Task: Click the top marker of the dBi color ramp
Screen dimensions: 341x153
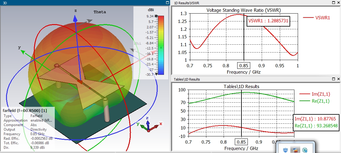Action: click(x=156, y=16)
